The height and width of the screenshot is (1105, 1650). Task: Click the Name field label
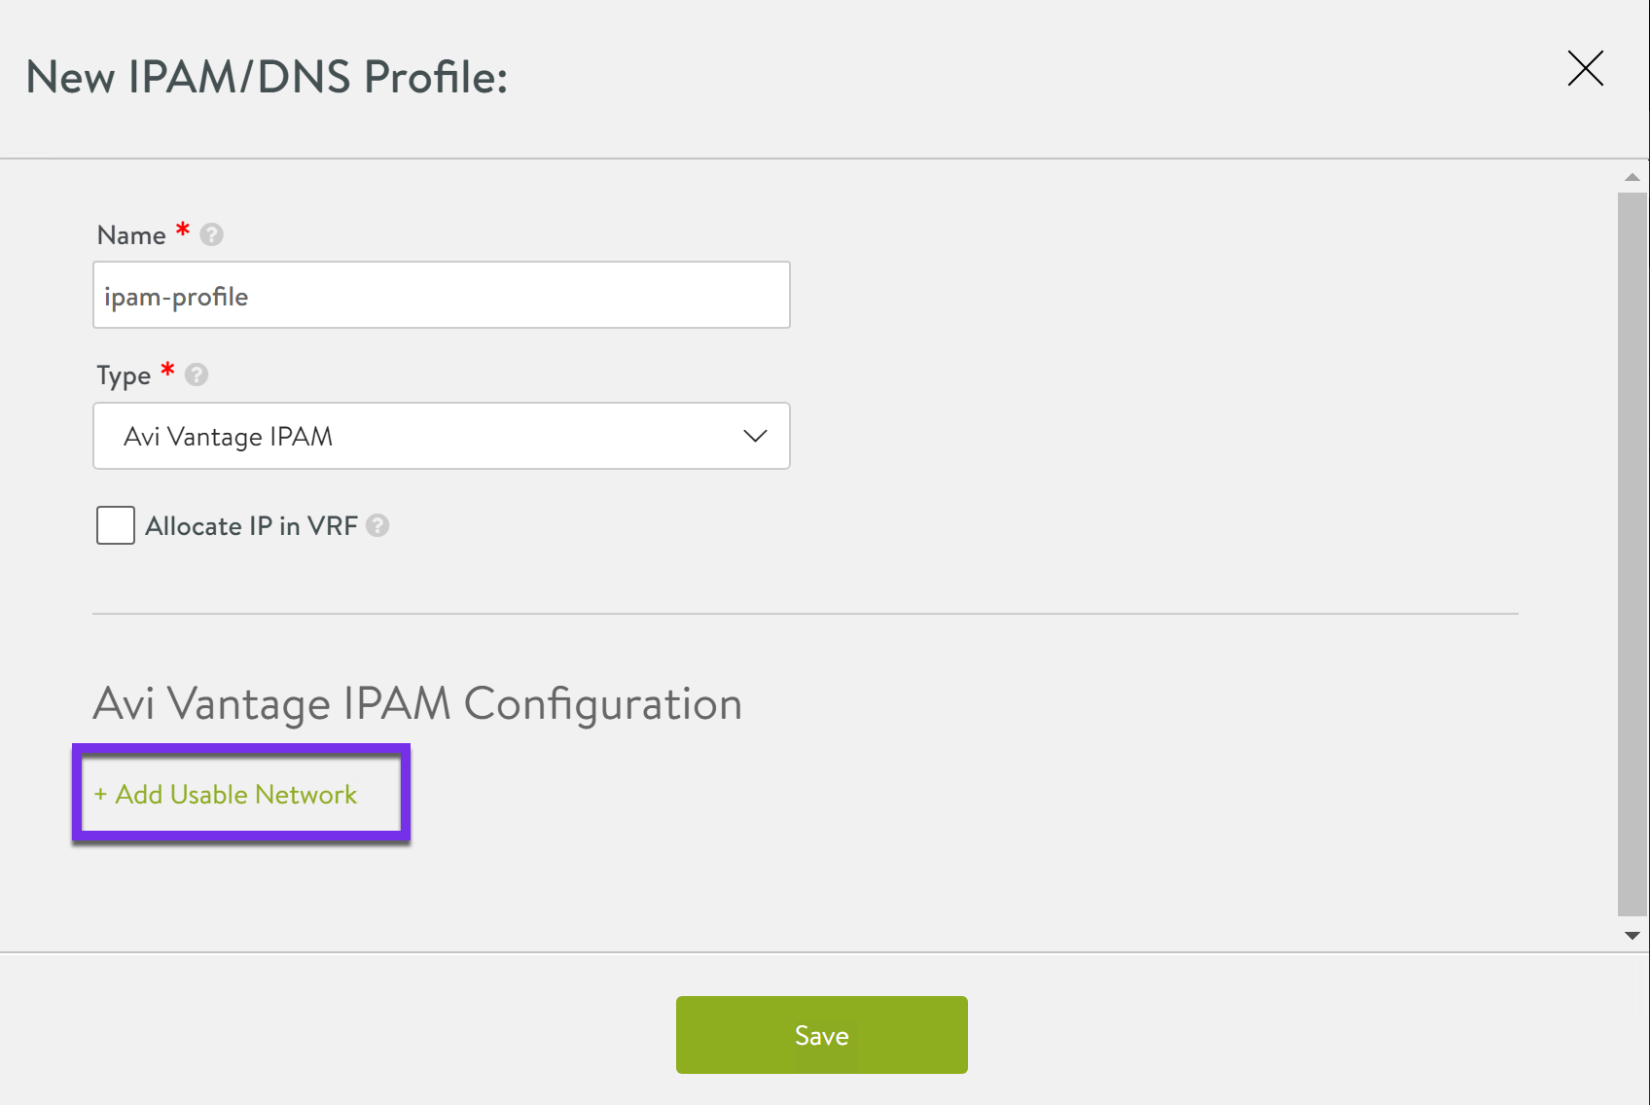click(x=131, y=235)
